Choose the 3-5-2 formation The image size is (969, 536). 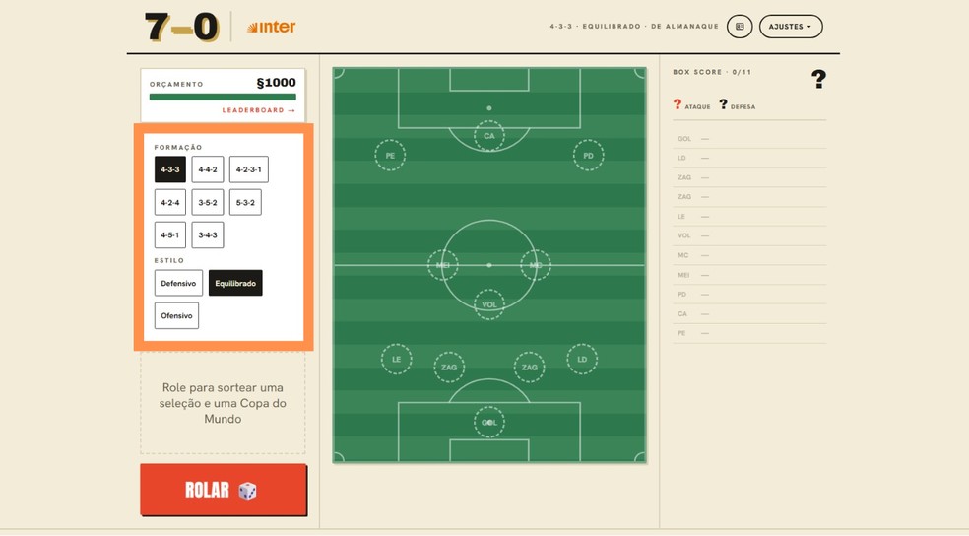click(208, 202)
